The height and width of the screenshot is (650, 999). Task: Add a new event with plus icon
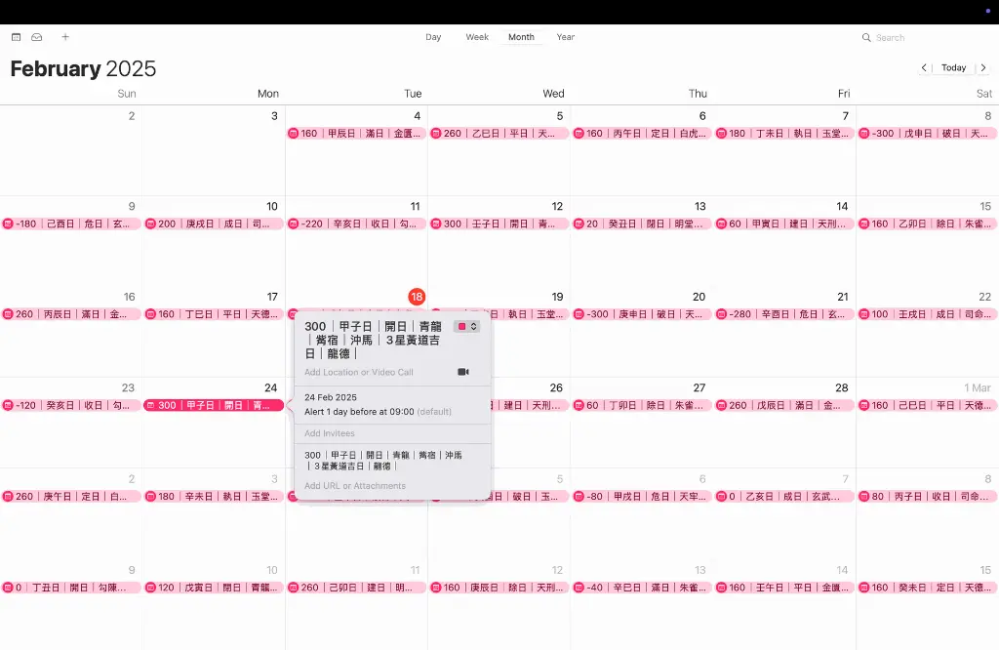click(65, 37)
